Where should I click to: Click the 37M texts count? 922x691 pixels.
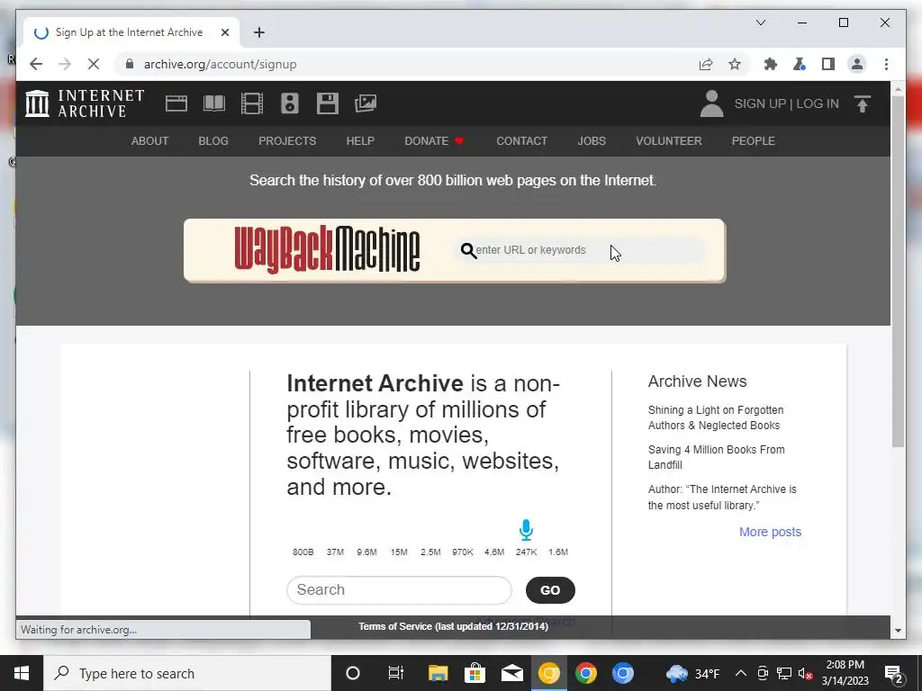(x=335, y=552)
